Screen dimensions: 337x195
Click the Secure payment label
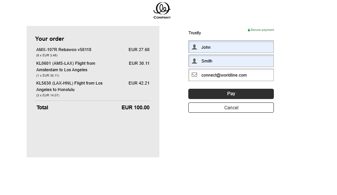[262, 30]
